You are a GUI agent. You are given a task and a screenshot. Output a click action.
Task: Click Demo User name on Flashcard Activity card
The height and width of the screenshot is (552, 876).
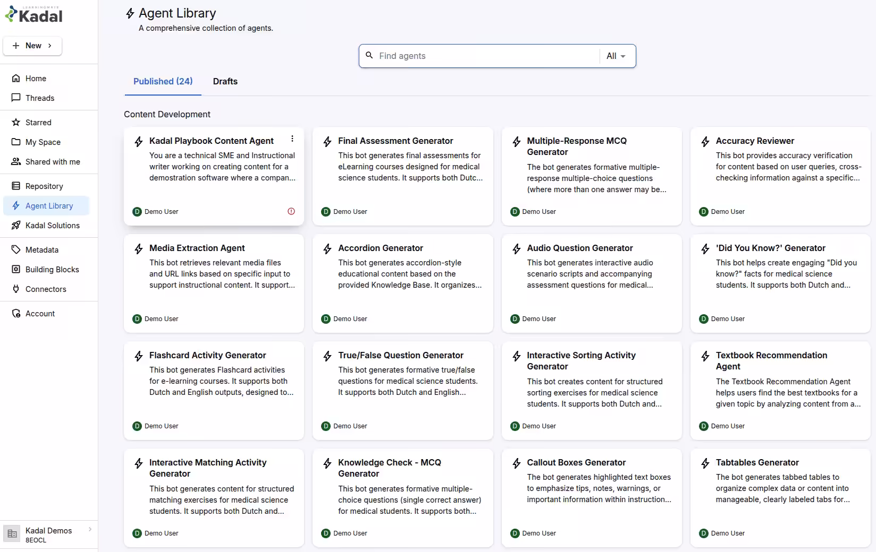click(x=161, y=426)
